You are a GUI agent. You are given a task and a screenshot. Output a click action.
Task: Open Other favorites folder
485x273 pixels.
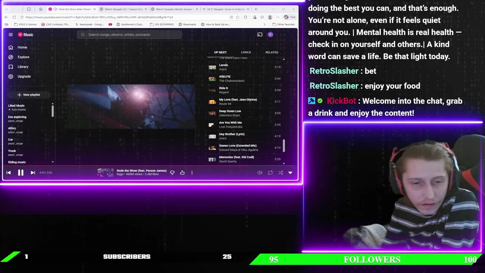tap(283, 24)
